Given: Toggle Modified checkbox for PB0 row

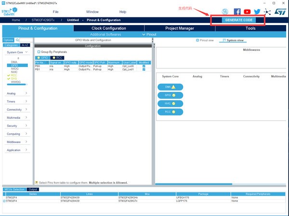Looking at the screenshot, I should [x=143, y=66].
